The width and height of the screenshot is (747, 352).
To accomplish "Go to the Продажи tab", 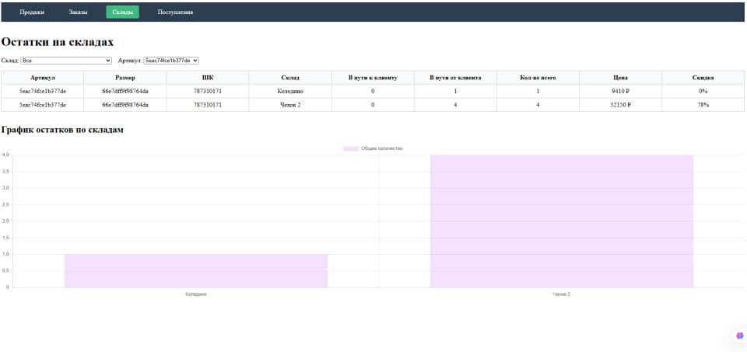I will [32, 12].
